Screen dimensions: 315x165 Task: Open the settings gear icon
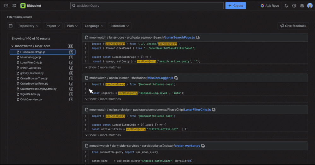(302, 6)
